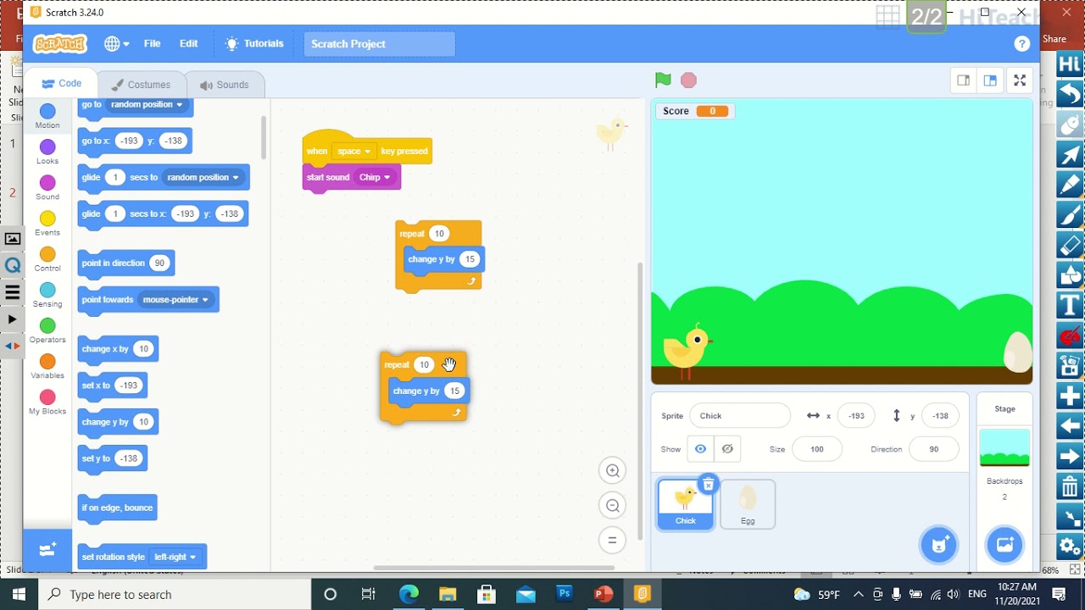Click the project title field 'Scratch Project'
The image size is (1085, 610).
click(x=379, y=44)
